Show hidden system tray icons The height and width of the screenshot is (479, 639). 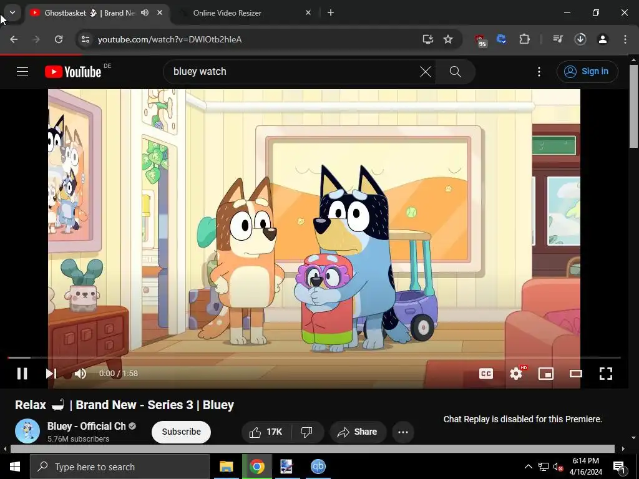point(528,467)
